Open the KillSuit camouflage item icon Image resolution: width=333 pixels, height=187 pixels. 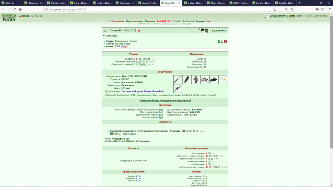[196, 79]
